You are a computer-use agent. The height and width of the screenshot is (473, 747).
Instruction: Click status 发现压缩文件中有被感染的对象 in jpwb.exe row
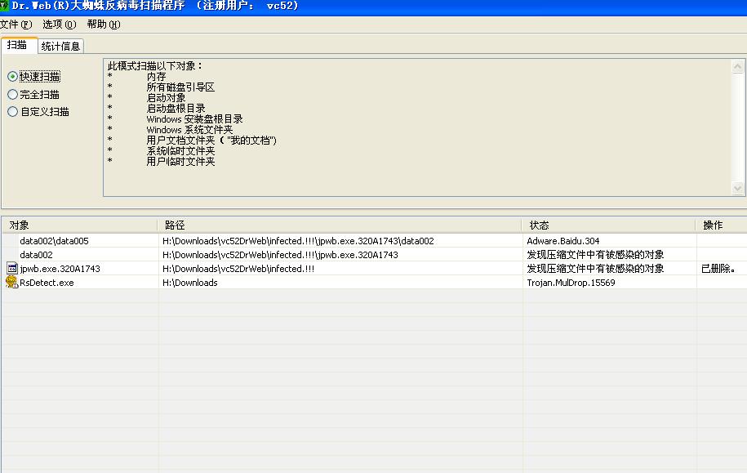point(595,269)
